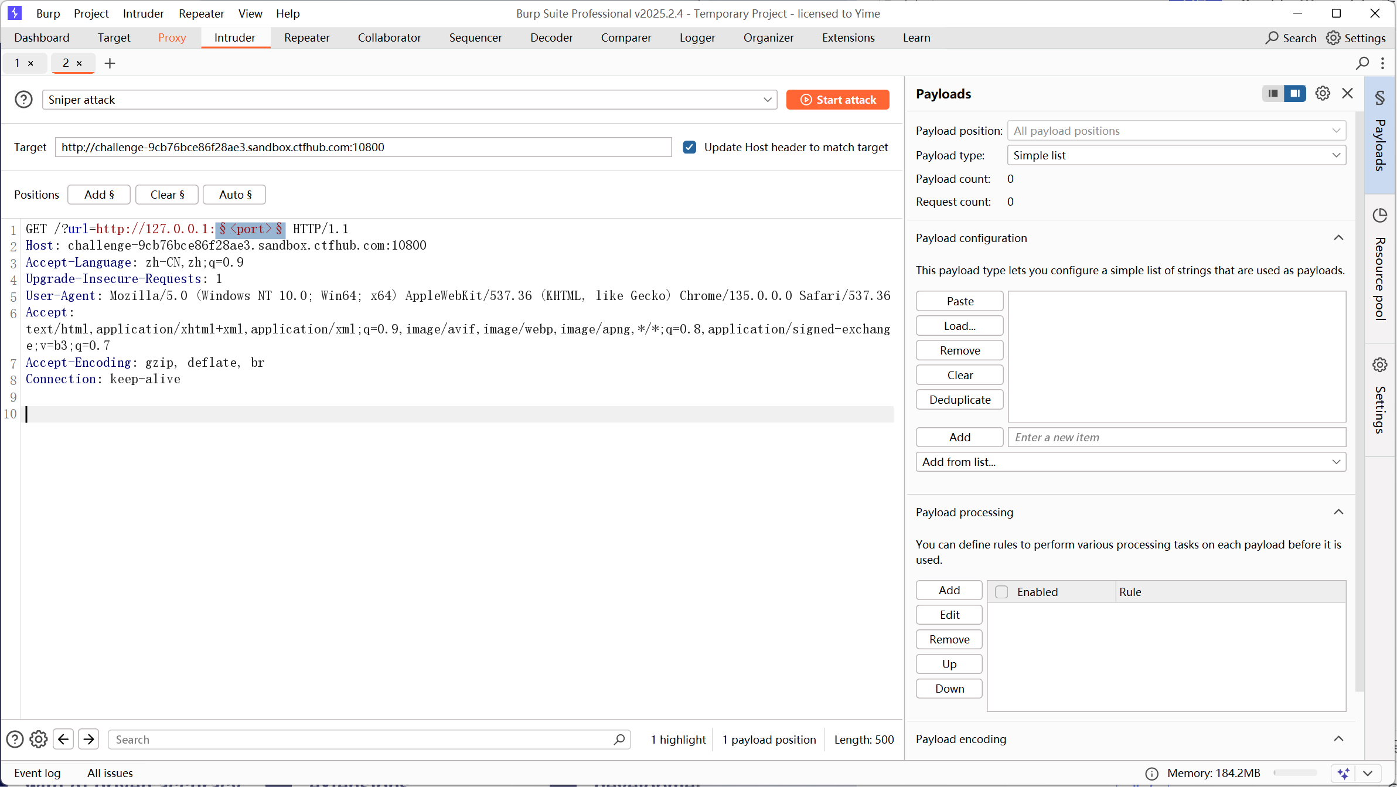
Task: Open the Payload type Simple list dropdown
Action: [1176, 155]
